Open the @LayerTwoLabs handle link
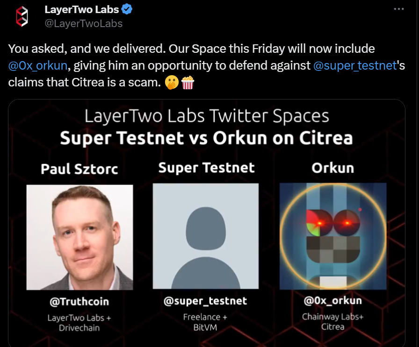419x347 pixels. pyautogui.click(x=83, y=23)
